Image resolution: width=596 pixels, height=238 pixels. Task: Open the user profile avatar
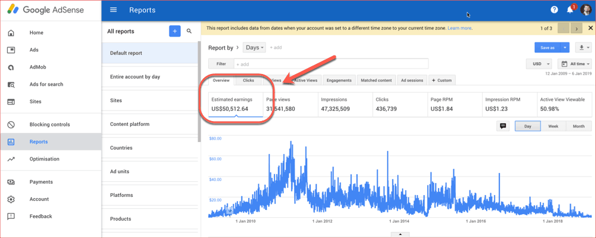point(585,10)
